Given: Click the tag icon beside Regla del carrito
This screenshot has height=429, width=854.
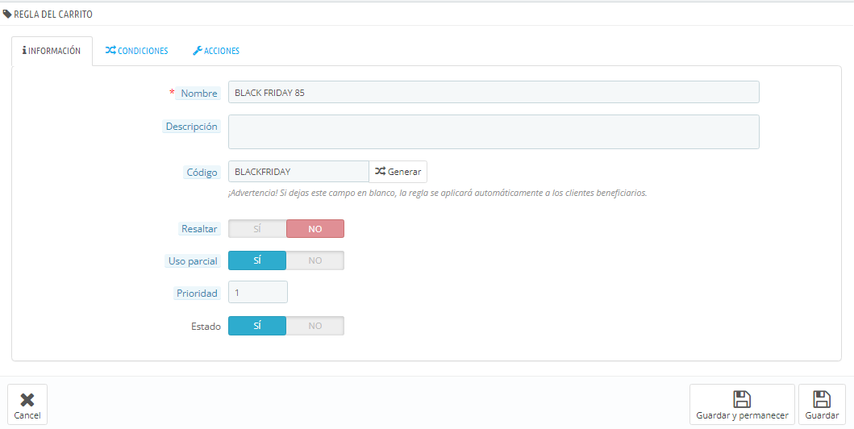Looking at the screenshot, I should click(x=7, y=15).
